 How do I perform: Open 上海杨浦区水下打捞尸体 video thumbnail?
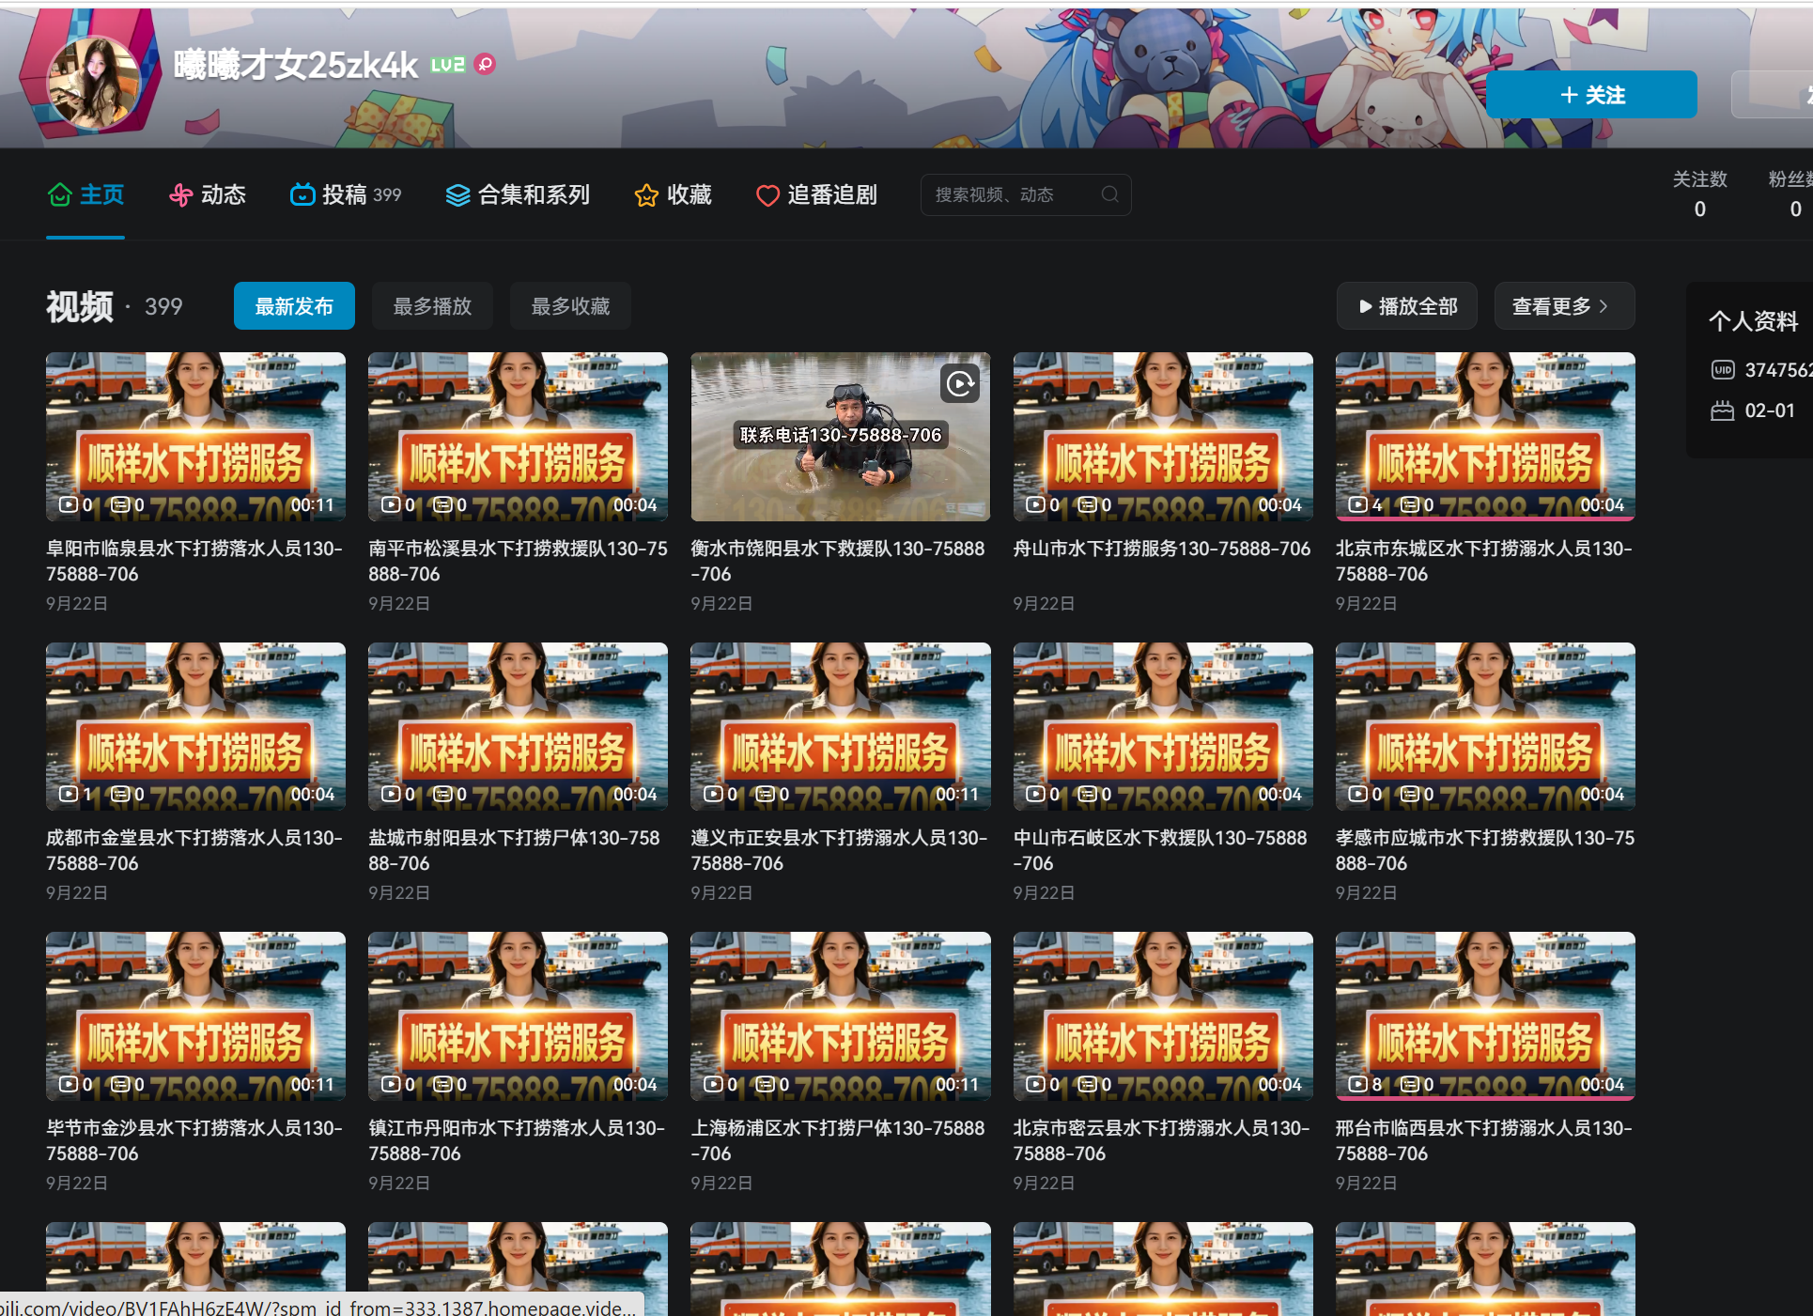point(840,1016)
